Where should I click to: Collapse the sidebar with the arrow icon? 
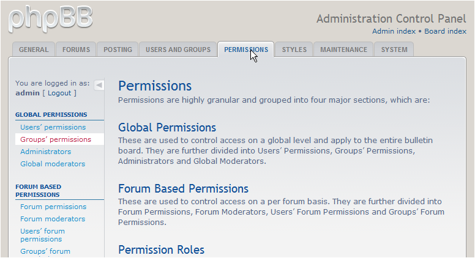point(99,85)
